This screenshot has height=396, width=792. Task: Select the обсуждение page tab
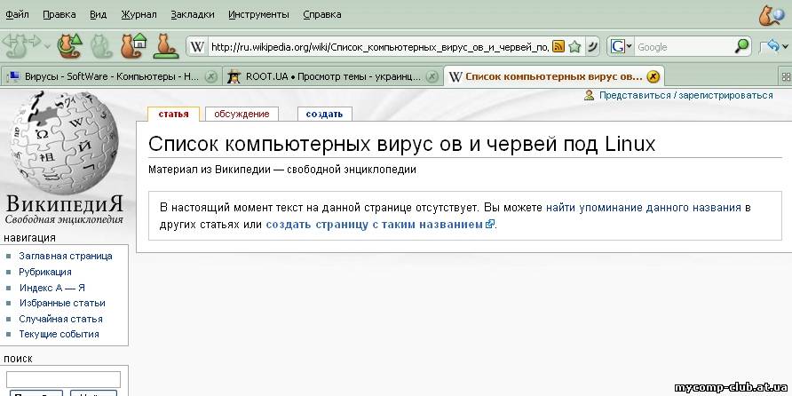tap(242, 115)
